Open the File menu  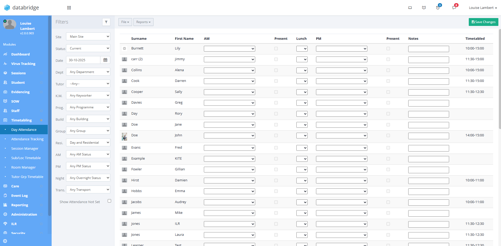click(x=125, y=22)
